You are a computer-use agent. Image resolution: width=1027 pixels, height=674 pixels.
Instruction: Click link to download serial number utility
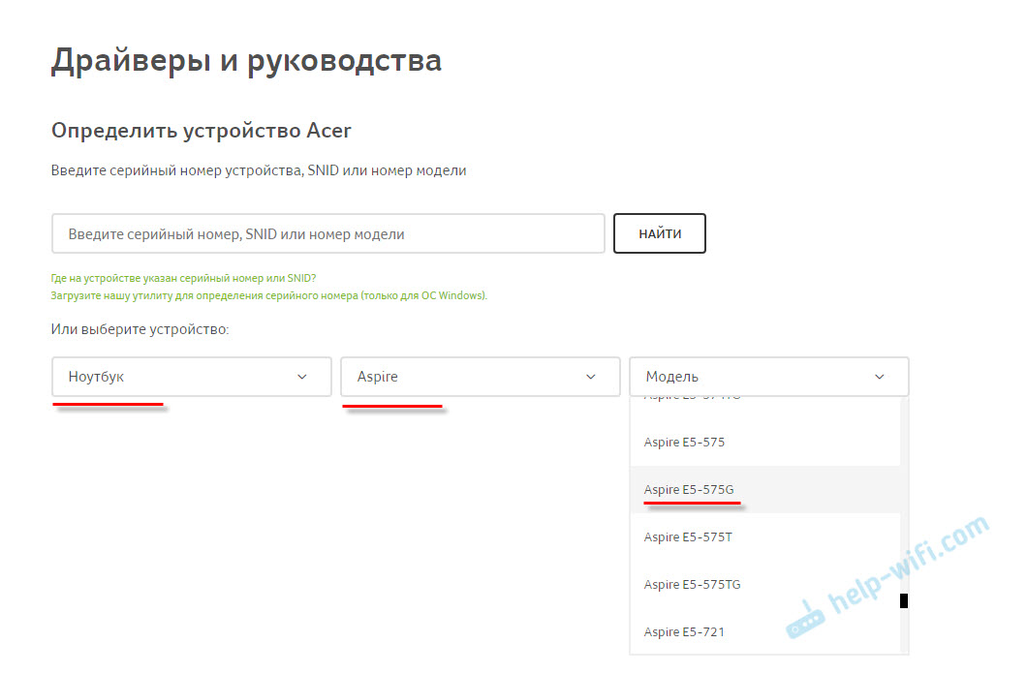(x=268, y=295)
